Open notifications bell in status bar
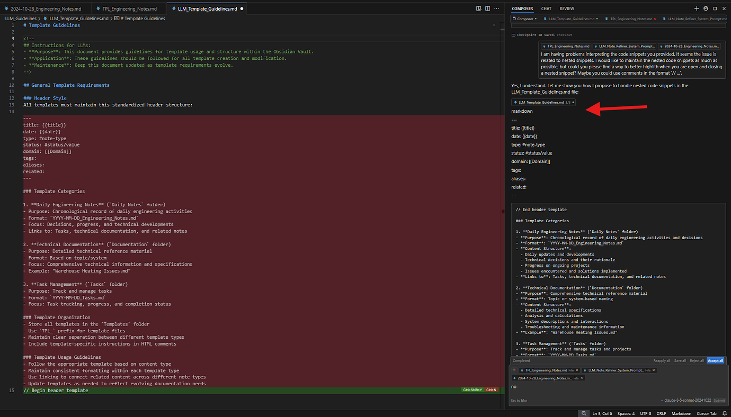This screenshot has width=731, height=417. [x=724, y=413]
